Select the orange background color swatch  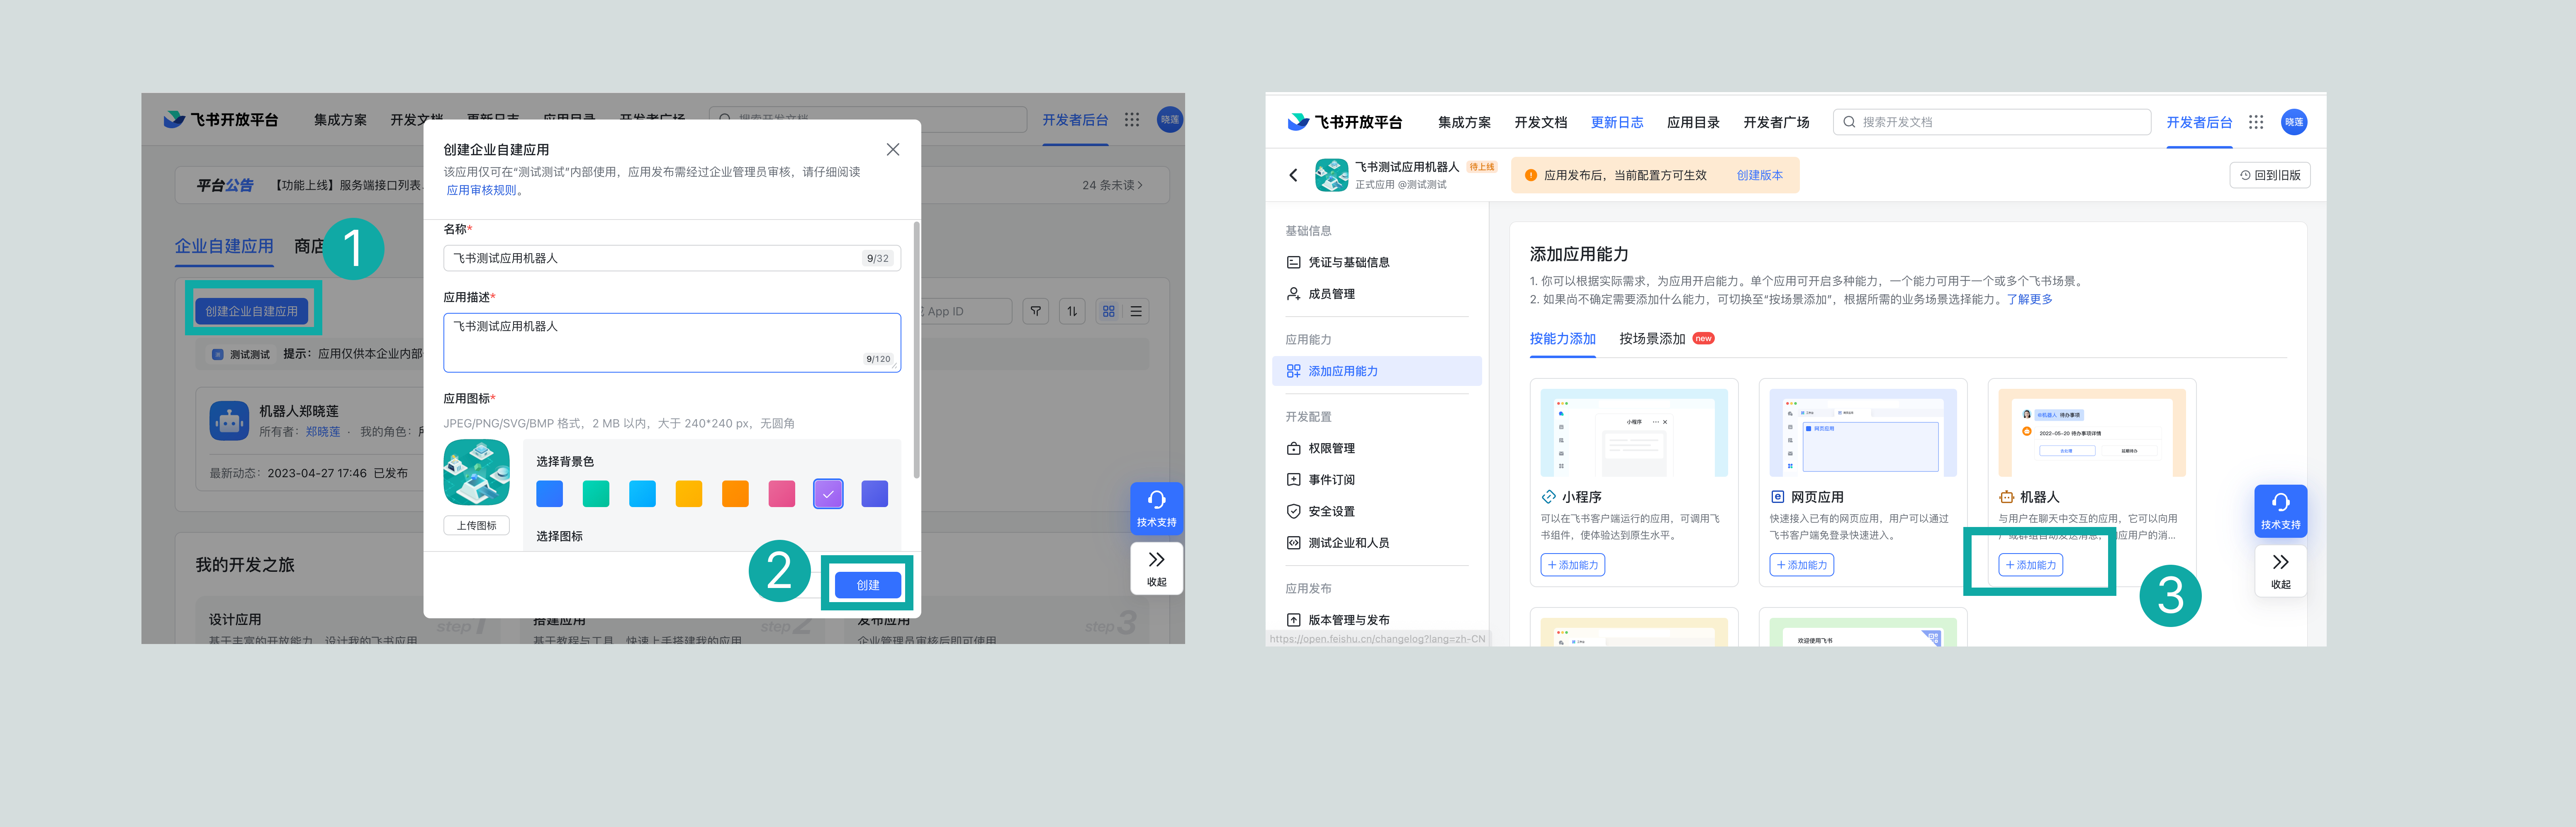[735, 494]
